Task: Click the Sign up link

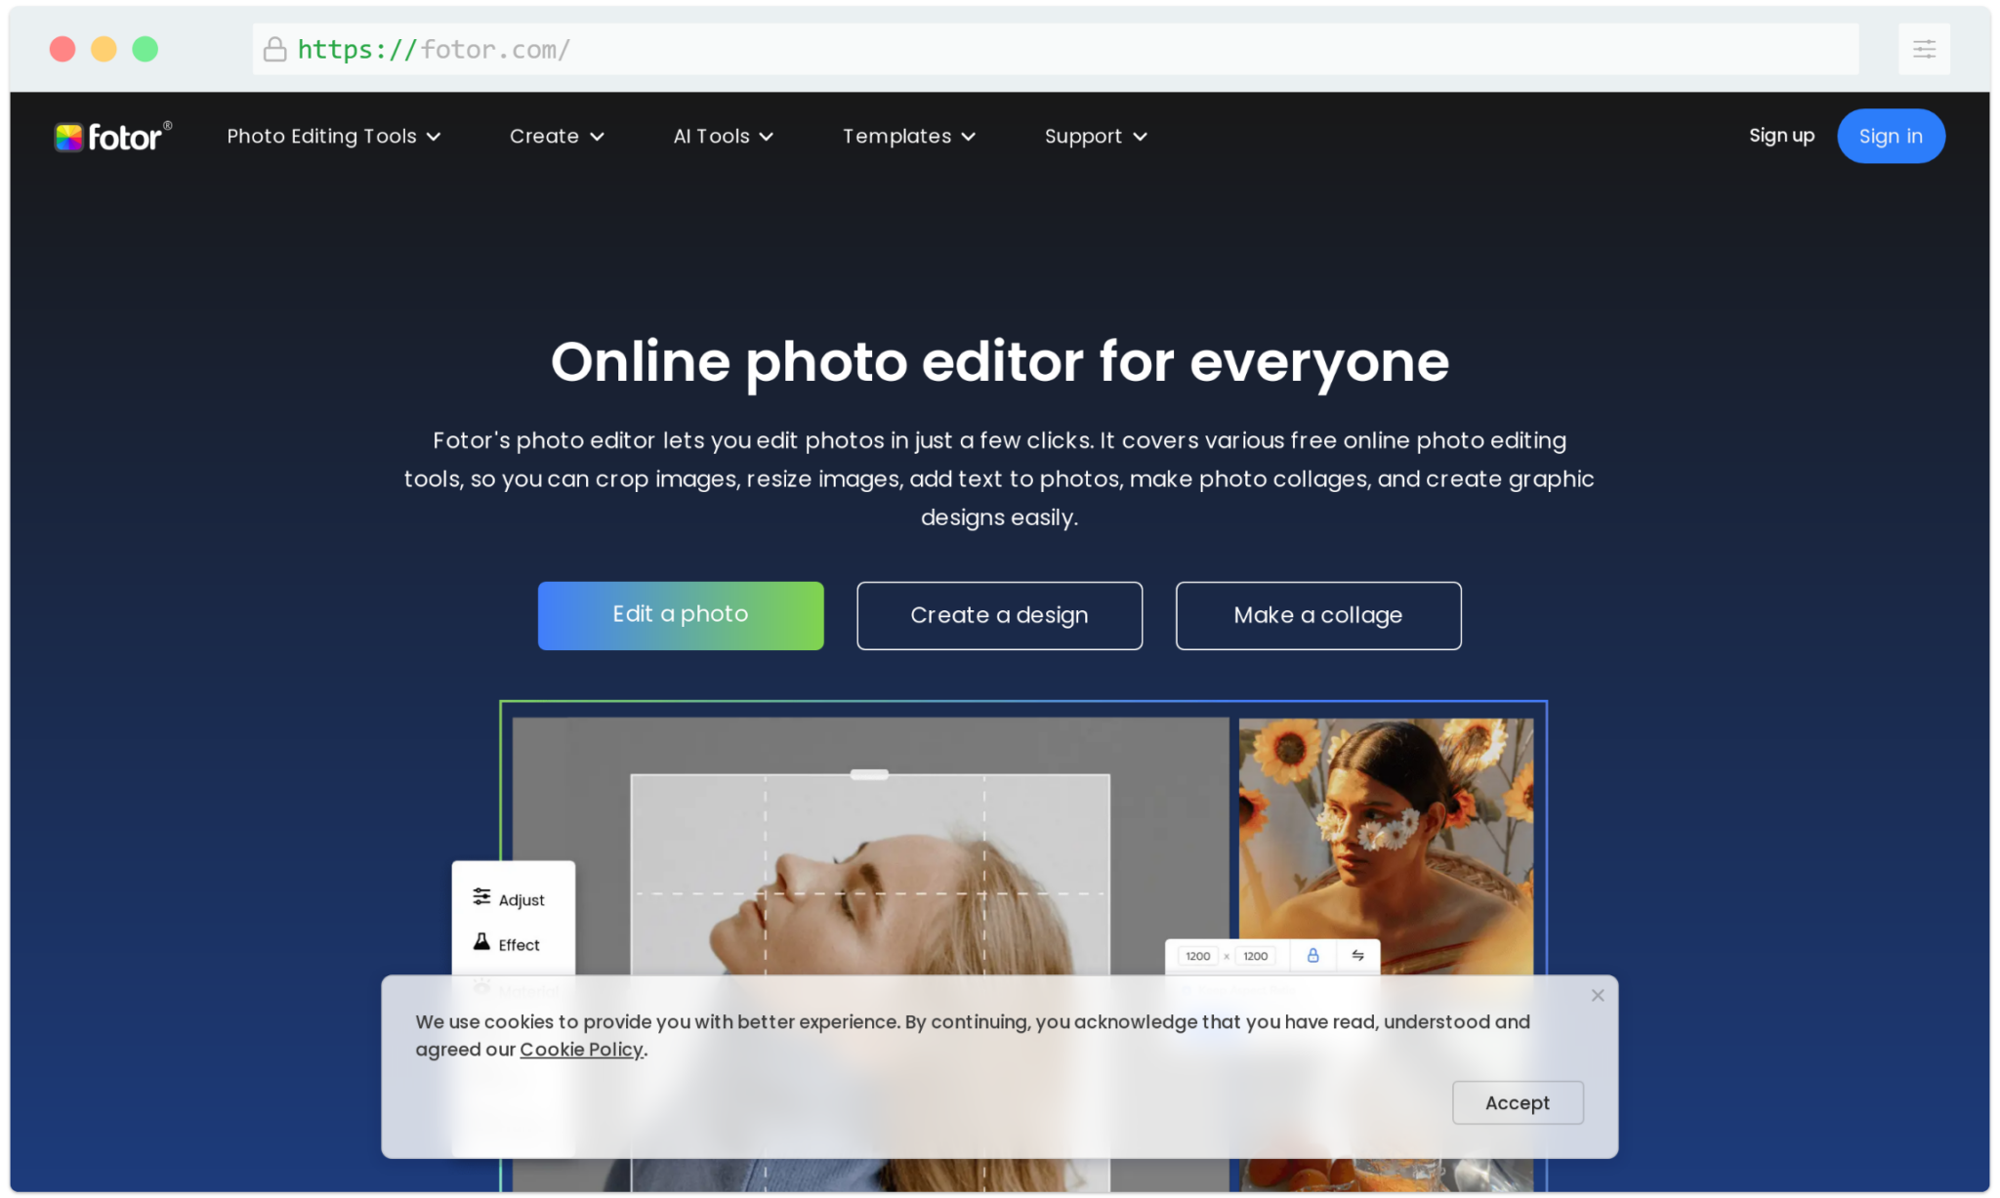Action: [1781, 136]
